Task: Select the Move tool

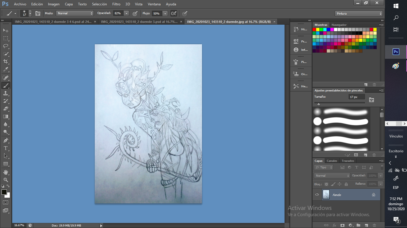Action: [6, 30]
